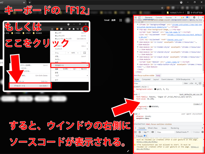Click the yellow warnings counter showing 4
Viewport: 205px width, 154px height.
point(182,17)
